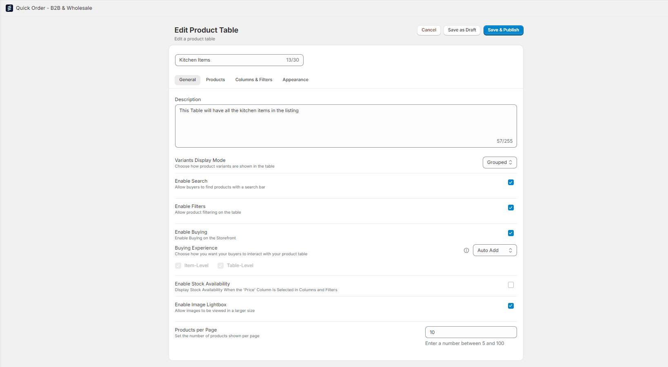
Task: Click the Save & Publish button
Action: click(504, 30)
